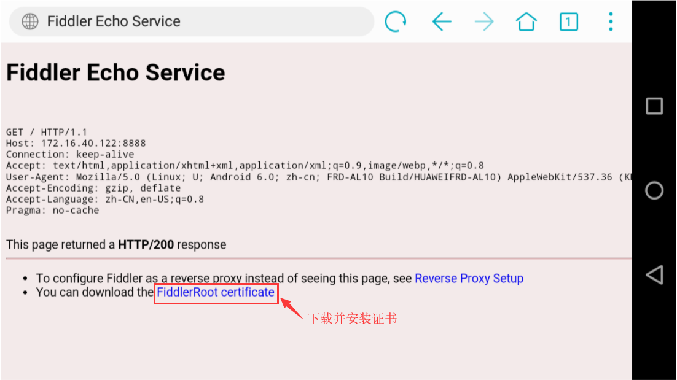Select the Connection: keep-alive header line
The height and width of the screenshot is (380, 677).
pyautogui.click(x=70, y=155)
